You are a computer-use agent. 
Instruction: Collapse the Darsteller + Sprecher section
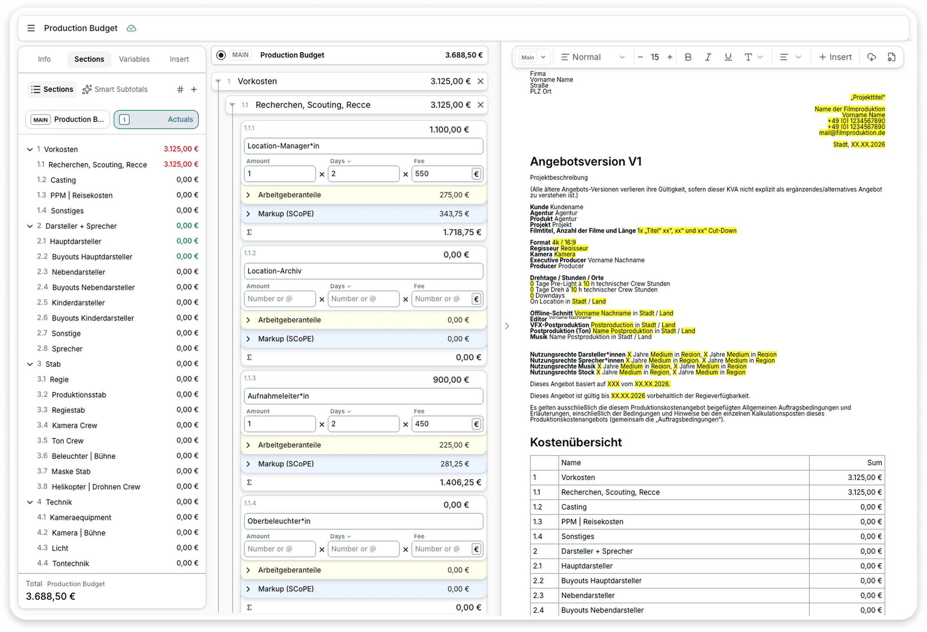pyautogui.click(x=30, y=226)
